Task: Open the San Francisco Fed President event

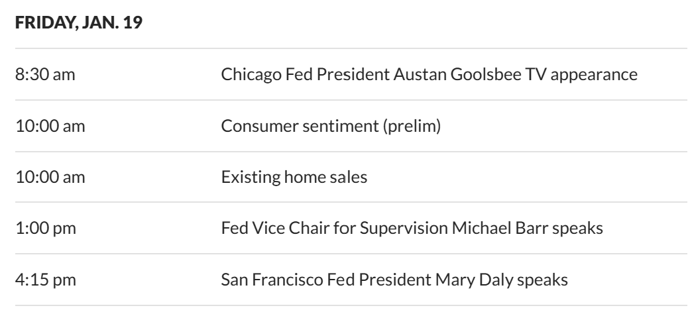Action: click(x=394, y=280)
